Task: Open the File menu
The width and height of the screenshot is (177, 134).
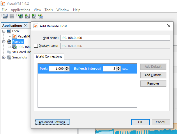Action: coord(4,10)
